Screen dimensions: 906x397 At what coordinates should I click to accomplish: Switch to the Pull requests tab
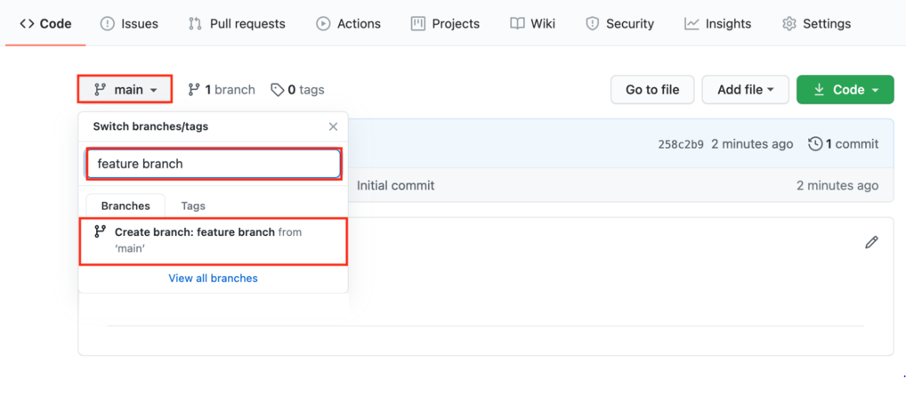pos(237,24)
